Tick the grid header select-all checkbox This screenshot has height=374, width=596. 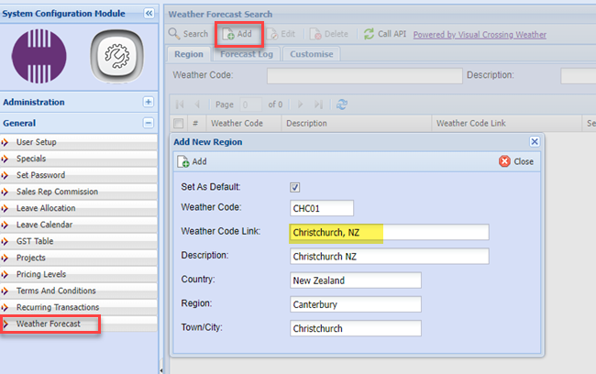click(x=179, y=123)
